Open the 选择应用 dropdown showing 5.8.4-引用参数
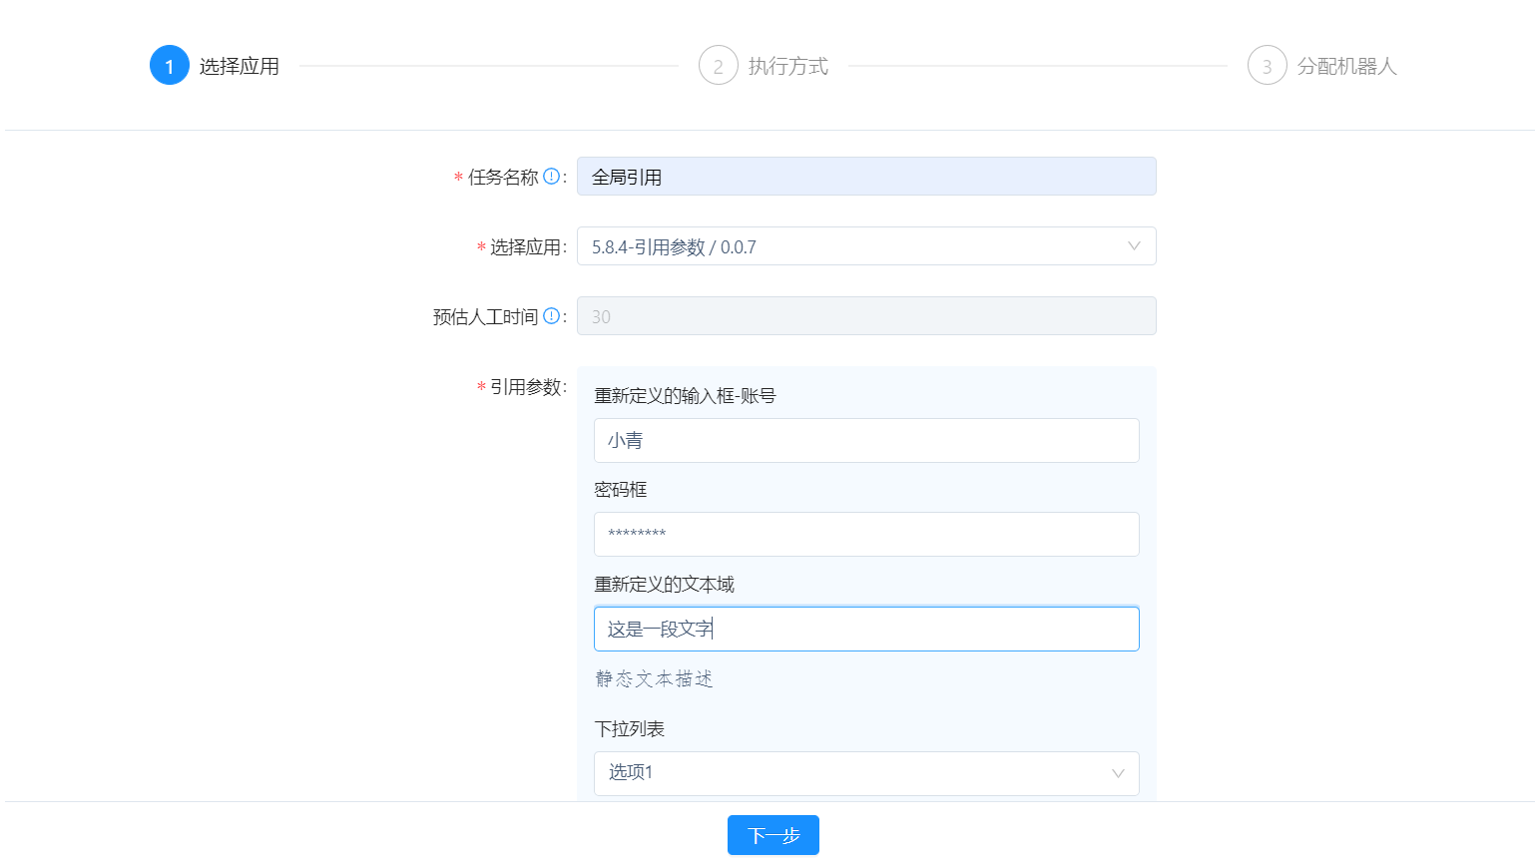 tap(848, 246)
